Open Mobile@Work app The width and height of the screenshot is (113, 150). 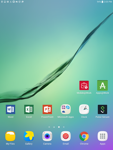(x=84, y=85)
